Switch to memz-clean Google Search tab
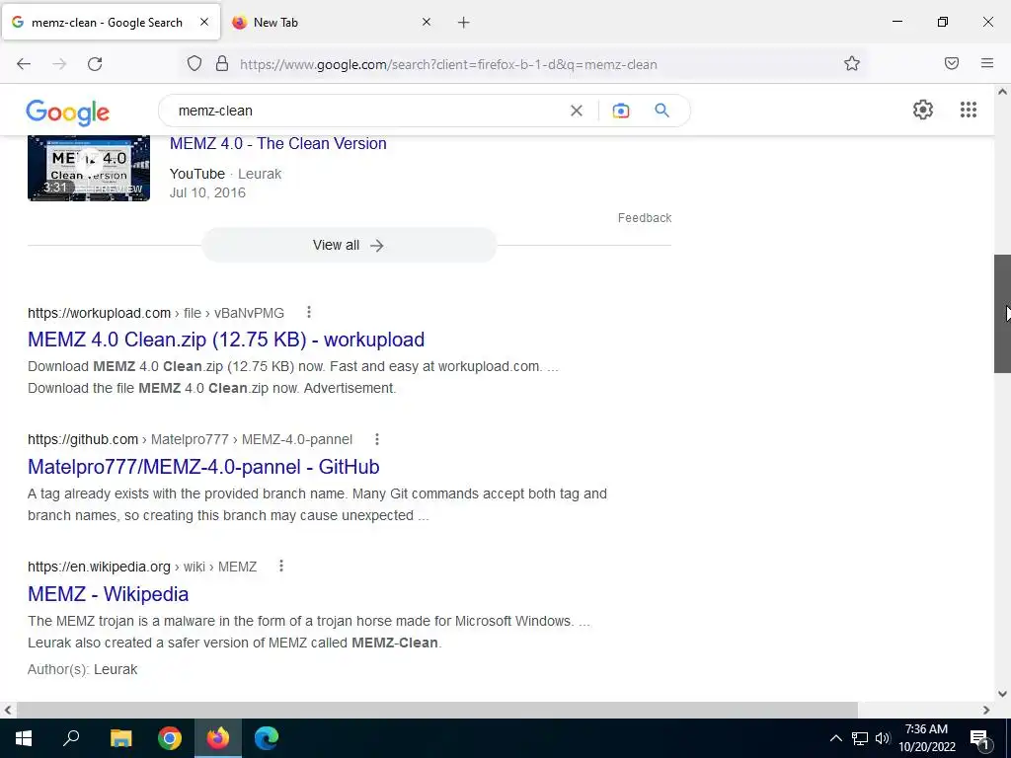 (x=111, y=22)
